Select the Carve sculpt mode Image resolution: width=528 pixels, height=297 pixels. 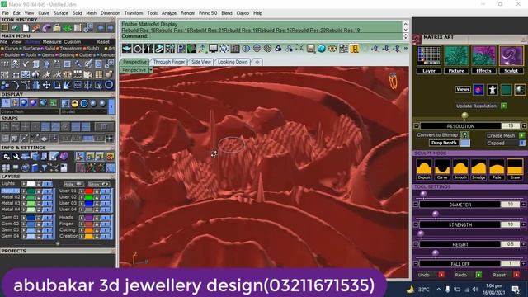coord(442,169)
